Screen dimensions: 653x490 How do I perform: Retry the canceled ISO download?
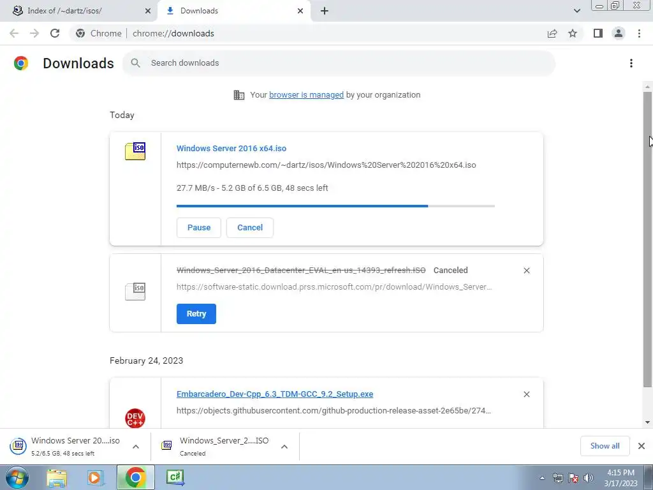tap(196, 314)
